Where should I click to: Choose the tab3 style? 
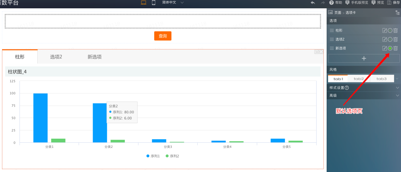coord(382,79)
